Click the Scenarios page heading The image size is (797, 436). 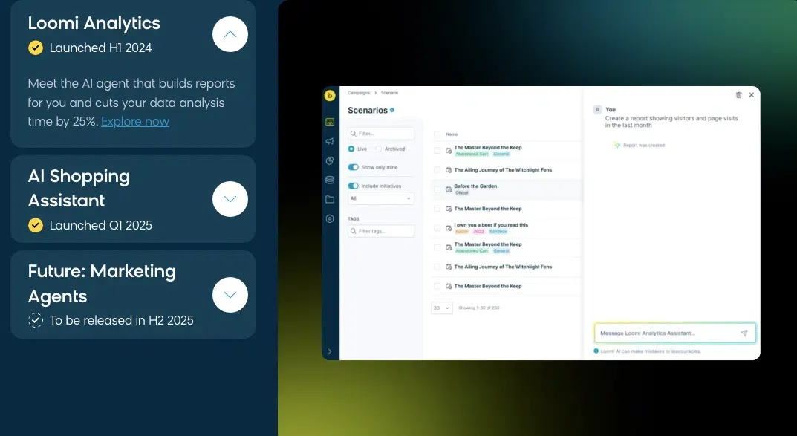pyautogui.click(x=368, y=110)
